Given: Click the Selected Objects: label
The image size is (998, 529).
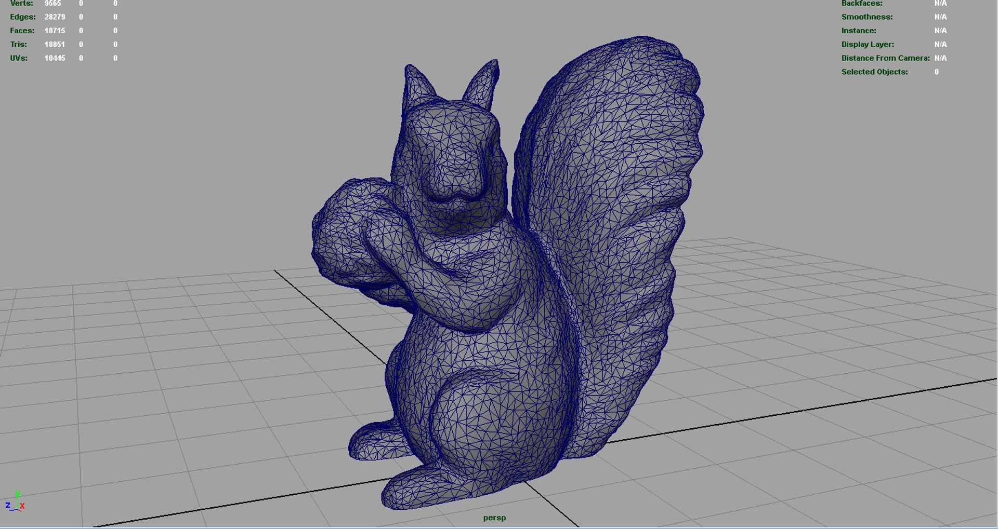Looking at the screenshot, I should [874, 72].
